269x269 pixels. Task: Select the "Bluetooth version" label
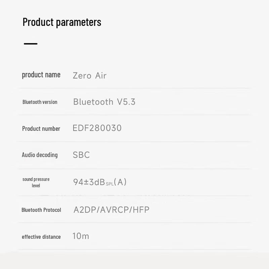coord(40,102)
